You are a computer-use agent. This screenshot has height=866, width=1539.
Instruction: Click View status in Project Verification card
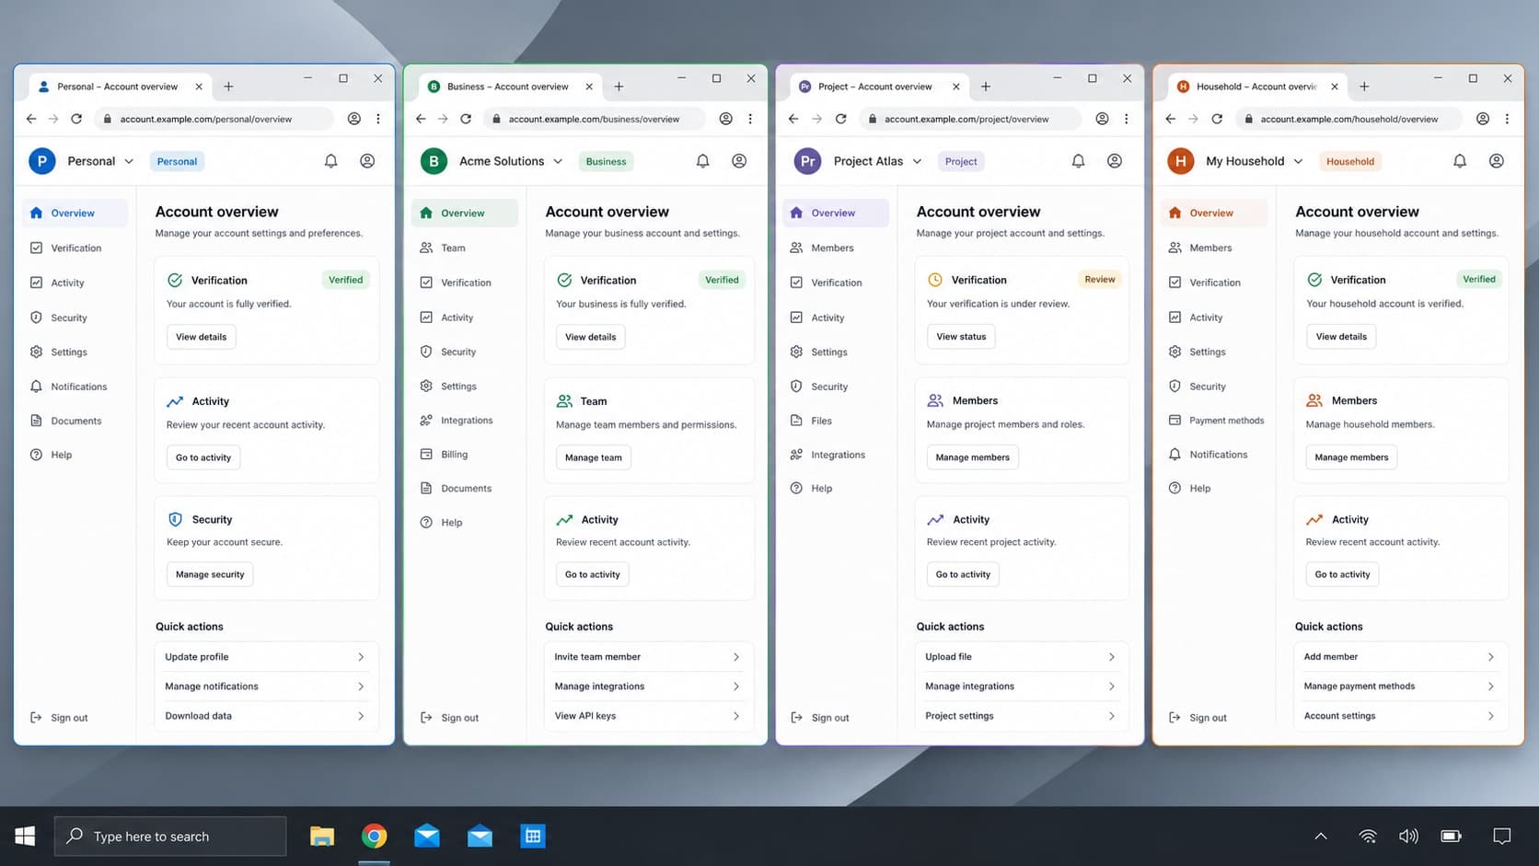961,337
